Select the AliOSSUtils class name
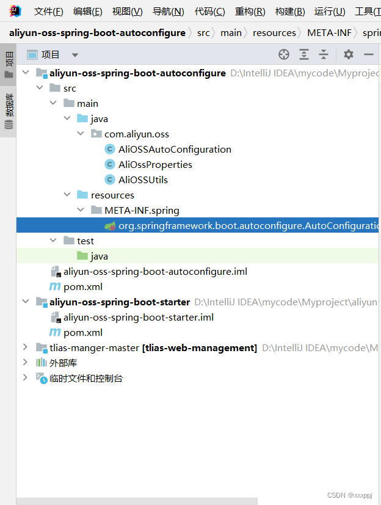Viewport: 381px width, 505px height. (x=143, y=180)
